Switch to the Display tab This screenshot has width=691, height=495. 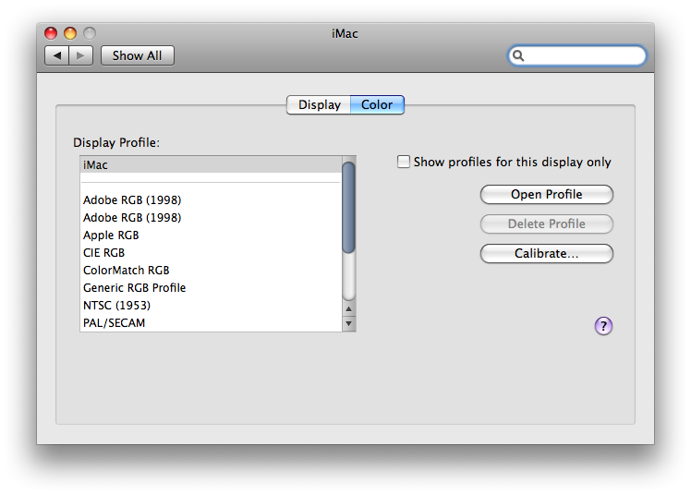319,104
